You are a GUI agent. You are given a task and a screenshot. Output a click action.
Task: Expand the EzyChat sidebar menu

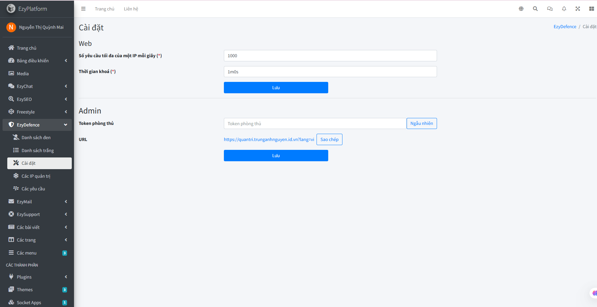pos(25,86)
